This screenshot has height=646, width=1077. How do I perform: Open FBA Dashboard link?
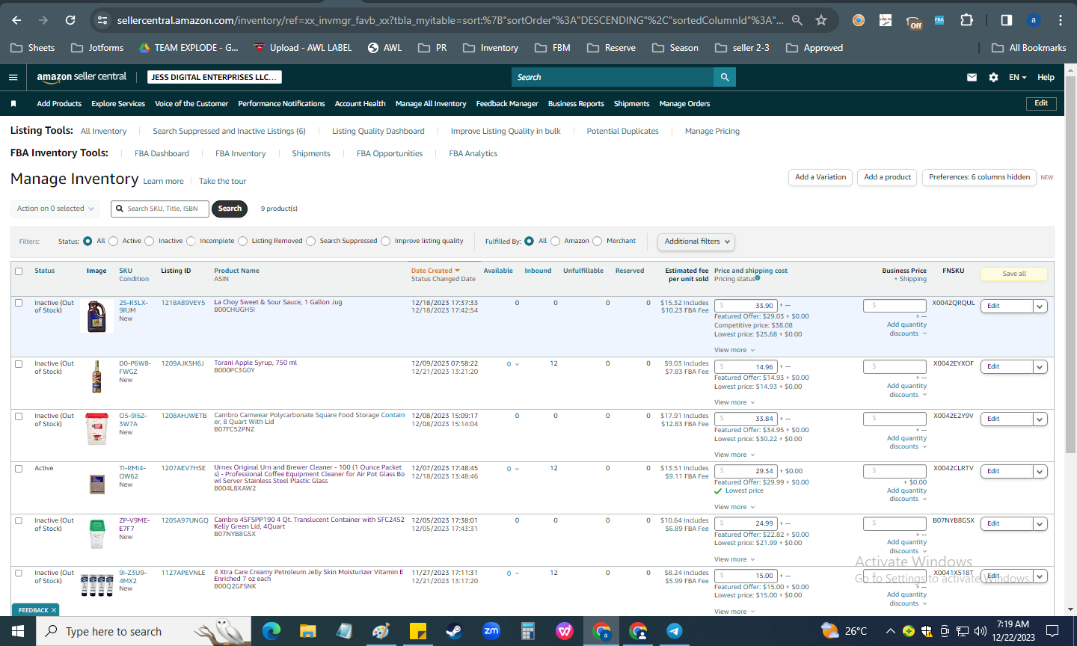[x=162, y=153]
